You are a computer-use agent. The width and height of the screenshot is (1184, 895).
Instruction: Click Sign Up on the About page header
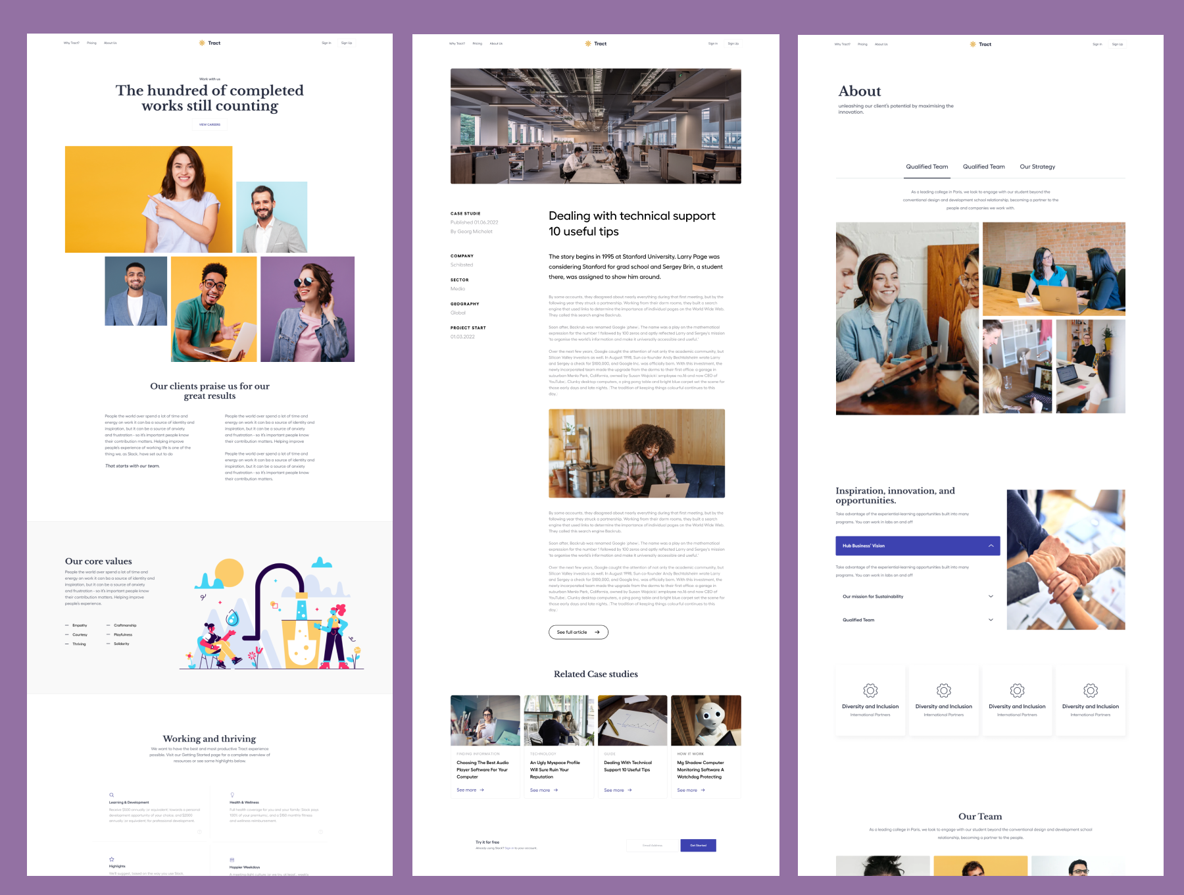pos(1118,44)
